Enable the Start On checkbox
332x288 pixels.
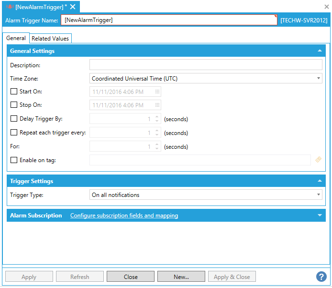14,92
